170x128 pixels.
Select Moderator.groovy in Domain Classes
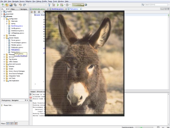pyautogui.click(x=17, y=47)
